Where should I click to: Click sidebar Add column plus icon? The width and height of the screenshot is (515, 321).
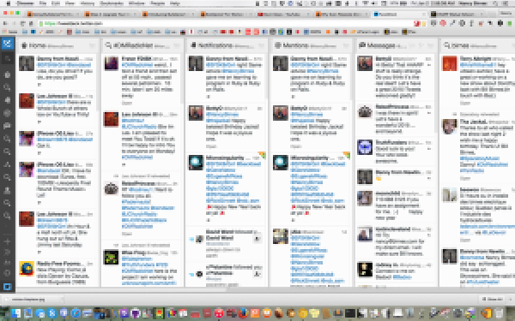[7, 241]
